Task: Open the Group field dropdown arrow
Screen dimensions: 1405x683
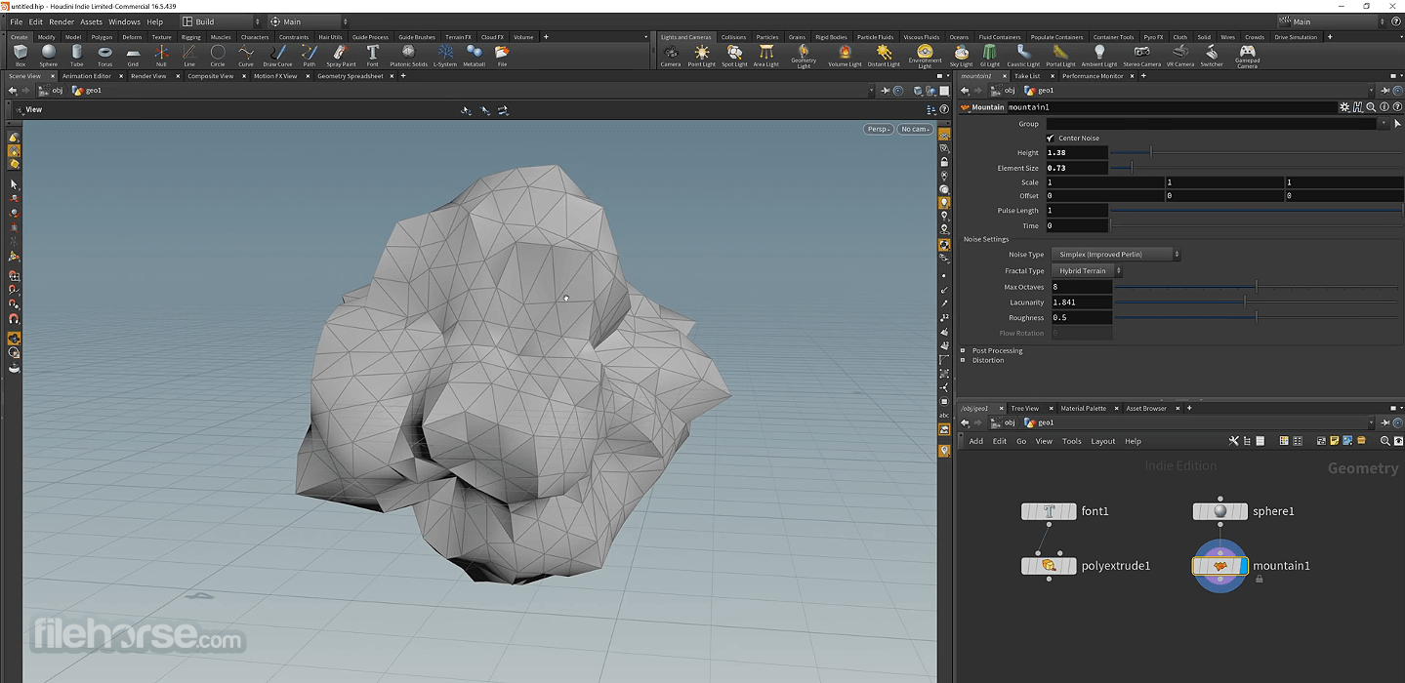Action: (x=1384, y=124)
